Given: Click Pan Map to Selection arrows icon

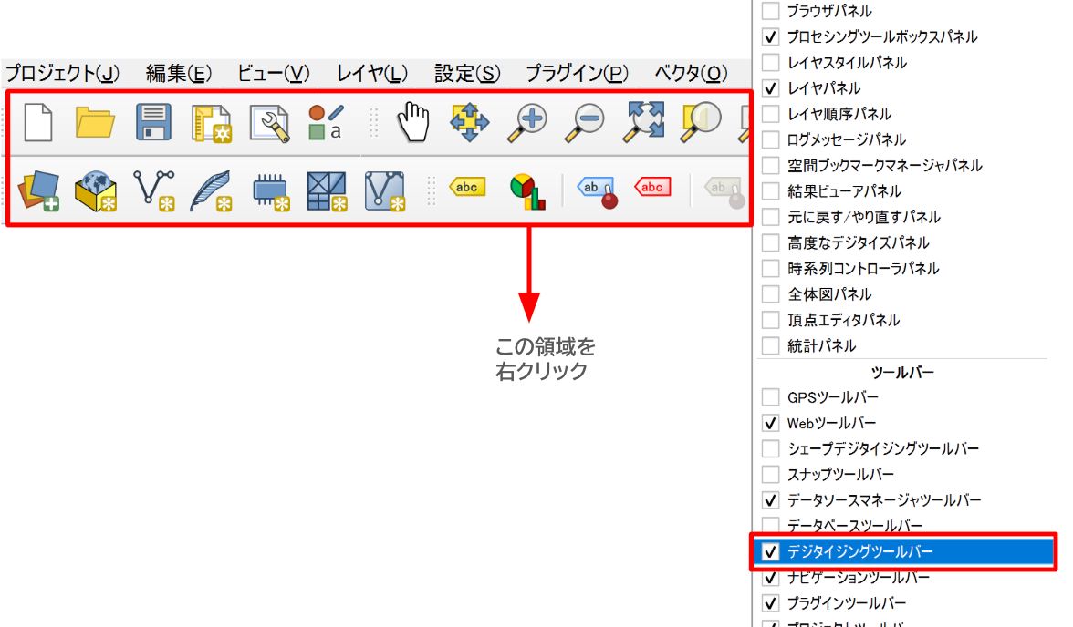Looking at the screenshot, I should point(469,122).
